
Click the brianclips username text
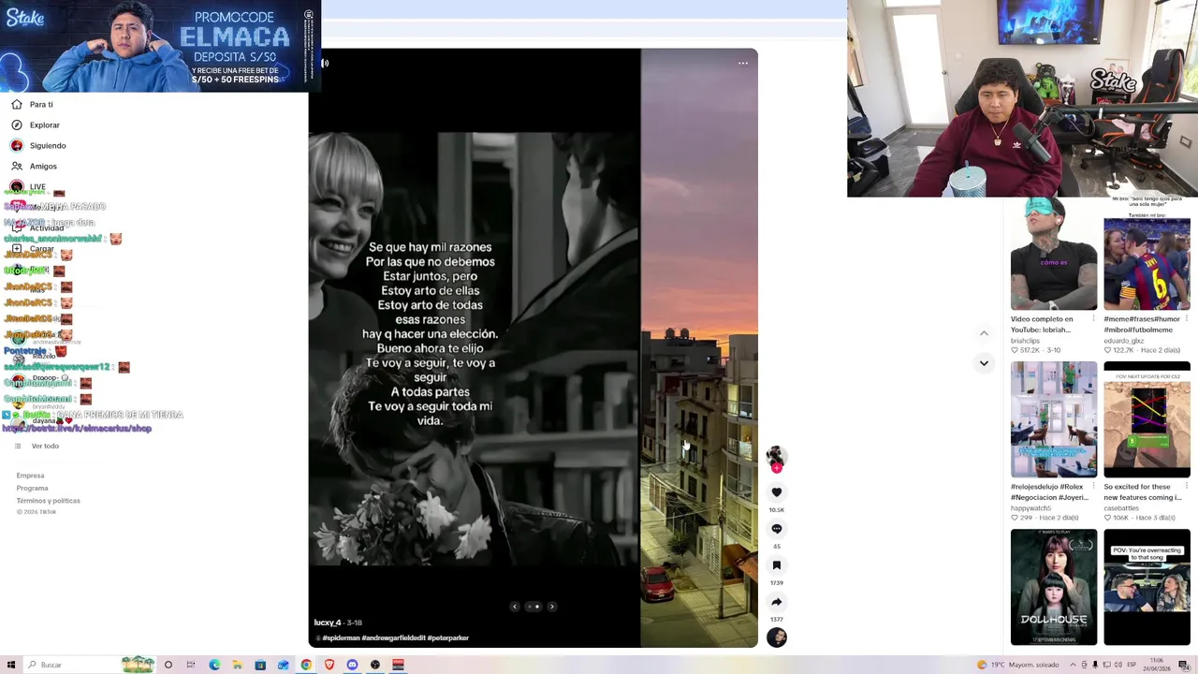pos(1025,341)
